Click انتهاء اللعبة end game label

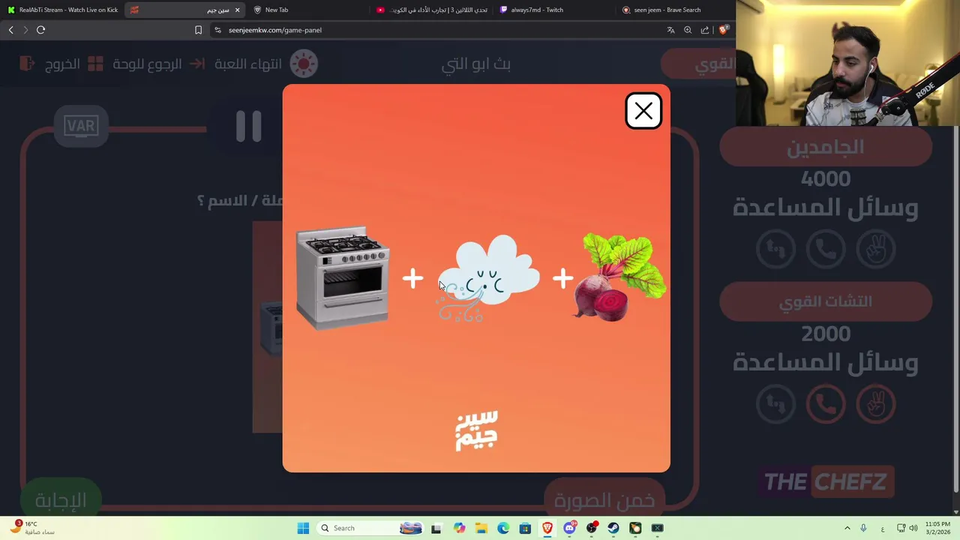(248, 64)
